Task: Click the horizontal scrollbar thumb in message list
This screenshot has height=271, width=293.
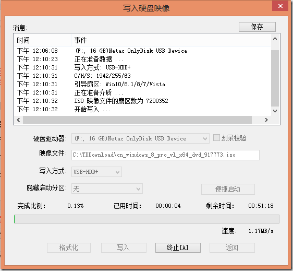Action: (137, 120)
